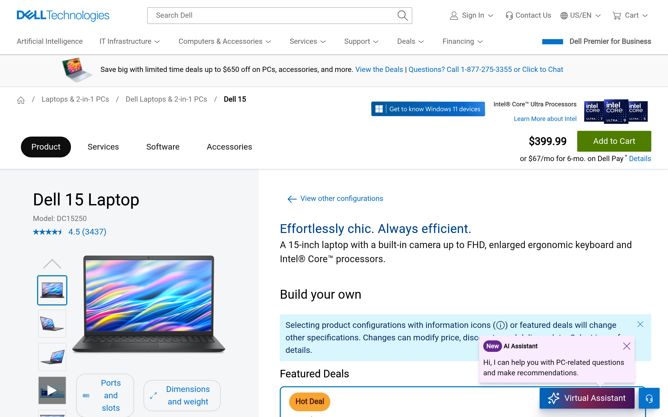Click the Dell Technologies logo
Viewport: 668px width, 417px height.
coord(63,15)
